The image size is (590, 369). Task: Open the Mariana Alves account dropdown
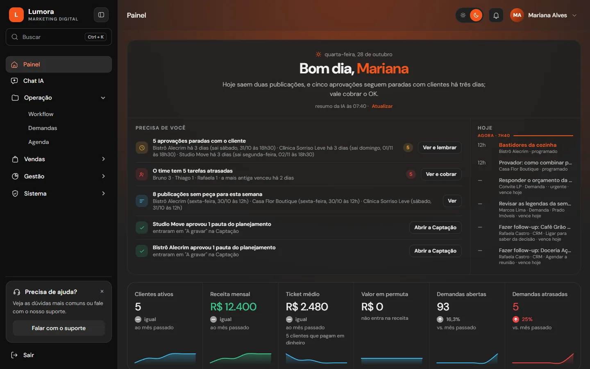(544, 15)
